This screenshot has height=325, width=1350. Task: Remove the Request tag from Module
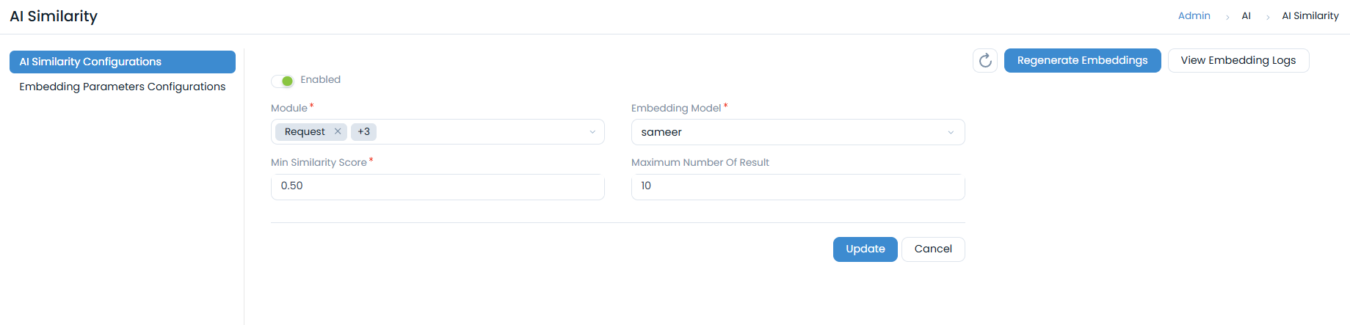coord(338,131)
